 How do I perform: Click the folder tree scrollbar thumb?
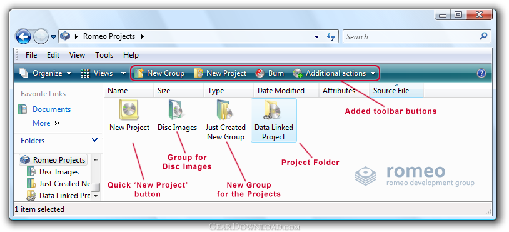coord(96,187)
